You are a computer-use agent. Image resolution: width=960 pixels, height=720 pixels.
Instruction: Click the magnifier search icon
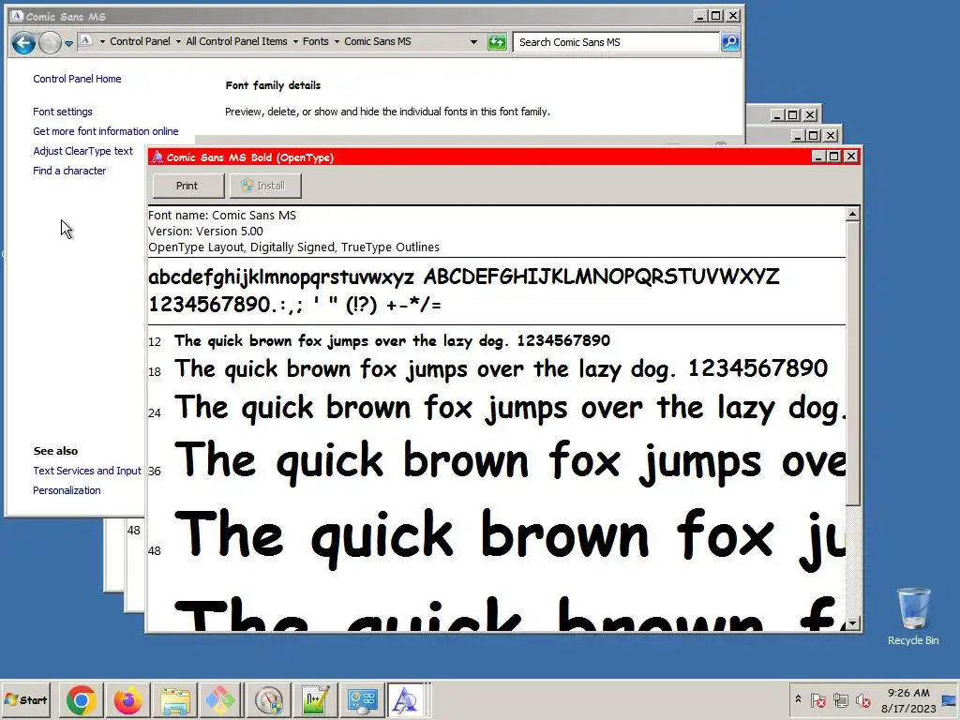pos(730,41)
